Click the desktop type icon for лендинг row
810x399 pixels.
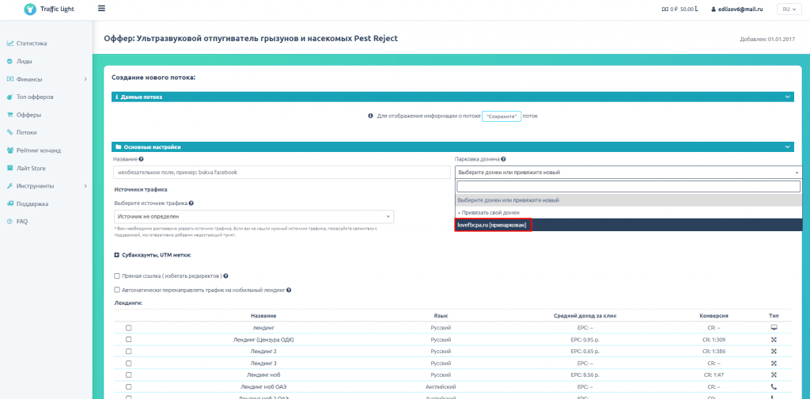(774, 328)
